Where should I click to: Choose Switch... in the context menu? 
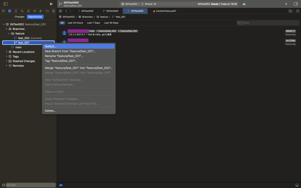coord(79,46)
